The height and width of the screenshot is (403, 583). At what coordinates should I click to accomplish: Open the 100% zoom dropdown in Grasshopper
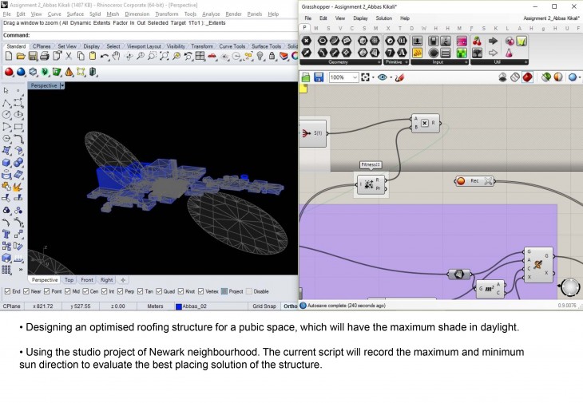[355, 77]
